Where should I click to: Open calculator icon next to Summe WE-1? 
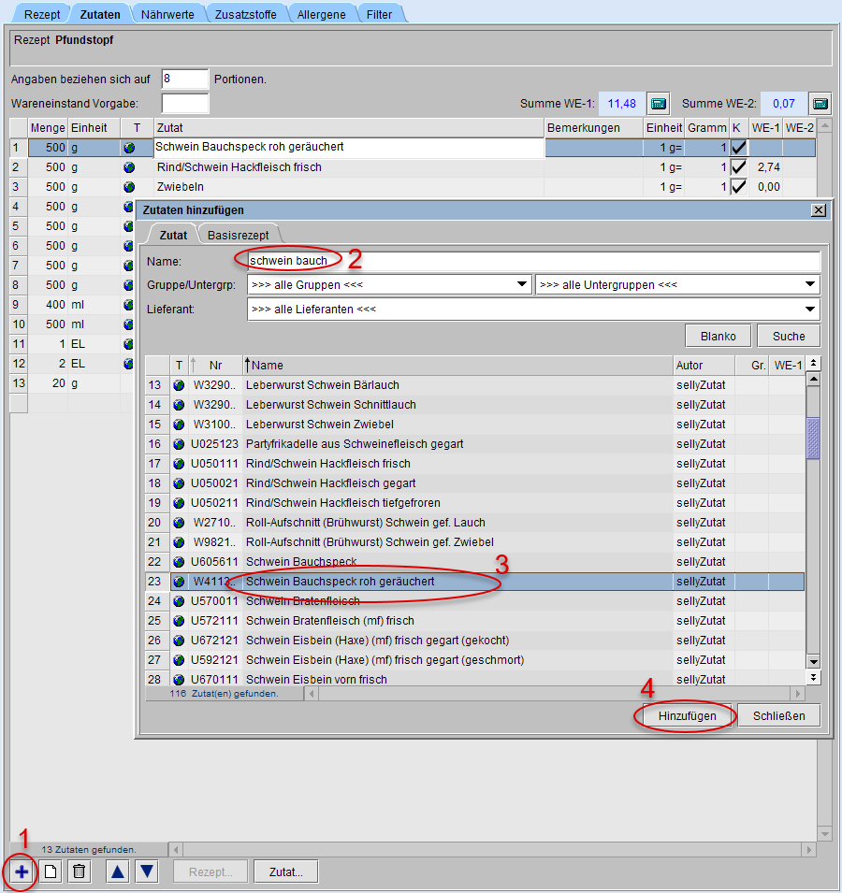pos(658,103)
